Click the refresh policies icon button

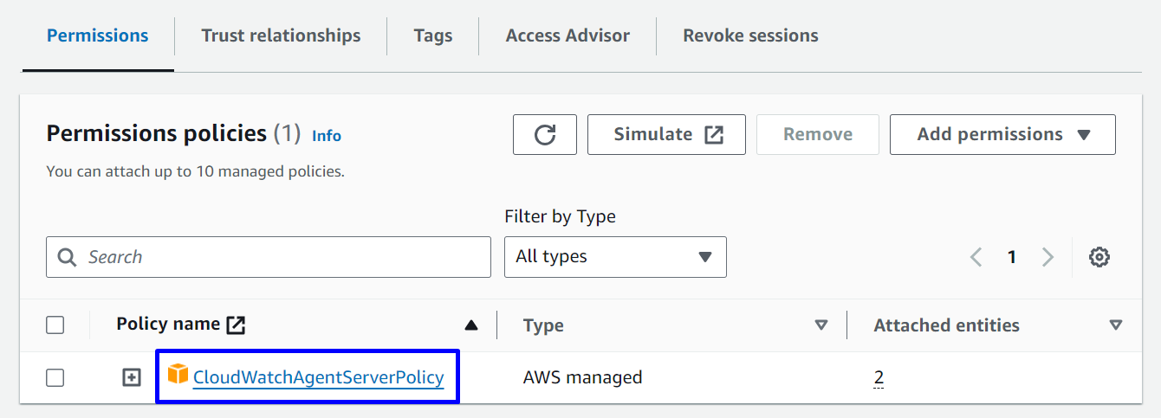click(x=545, y=135)
